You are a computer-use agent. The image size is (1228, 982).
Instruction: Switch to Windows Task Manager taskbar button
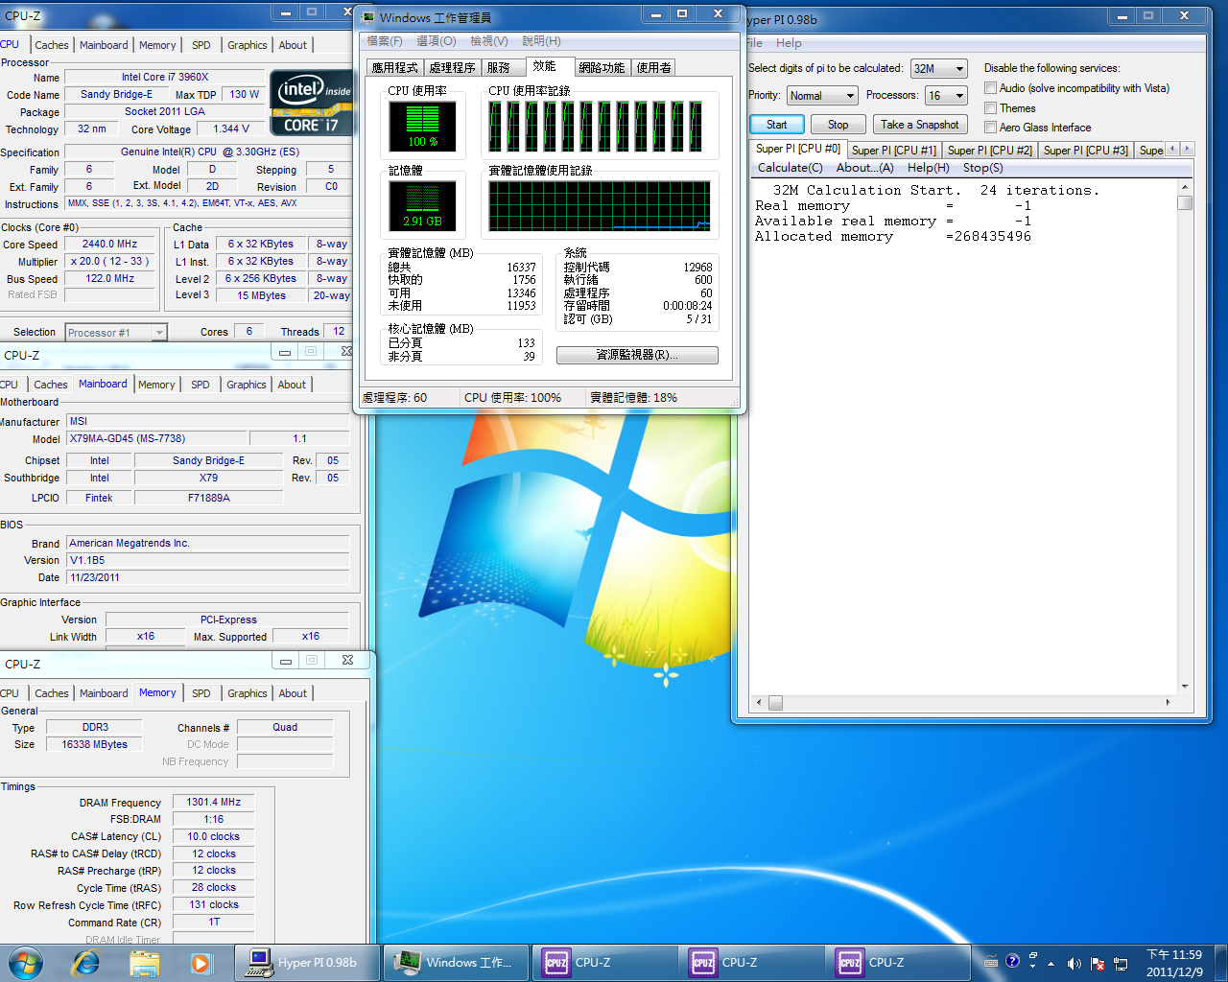click(456, 962)
